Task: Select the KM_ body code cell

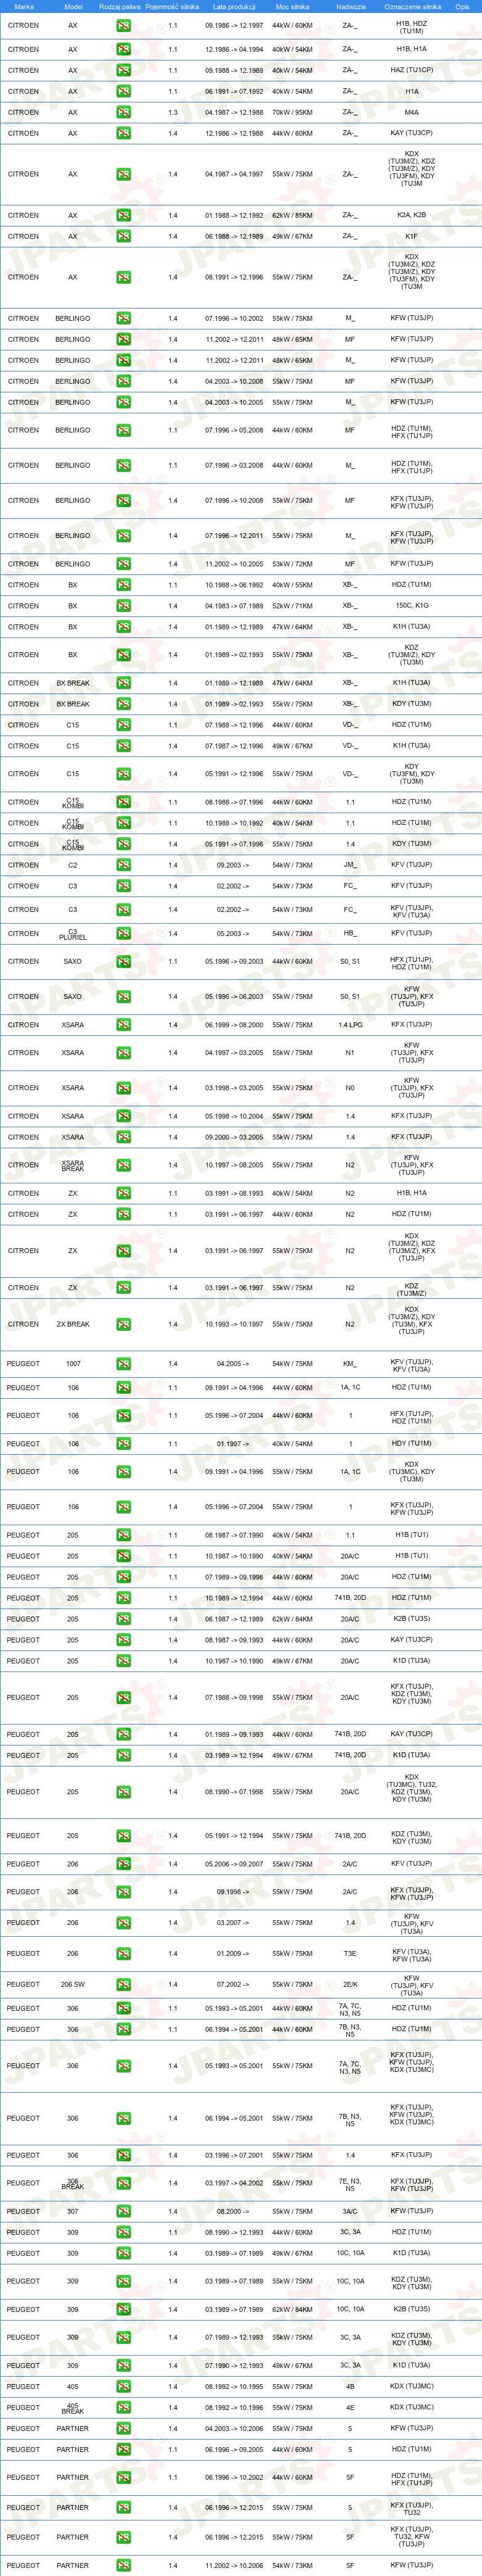Action: coord(350,1364)
